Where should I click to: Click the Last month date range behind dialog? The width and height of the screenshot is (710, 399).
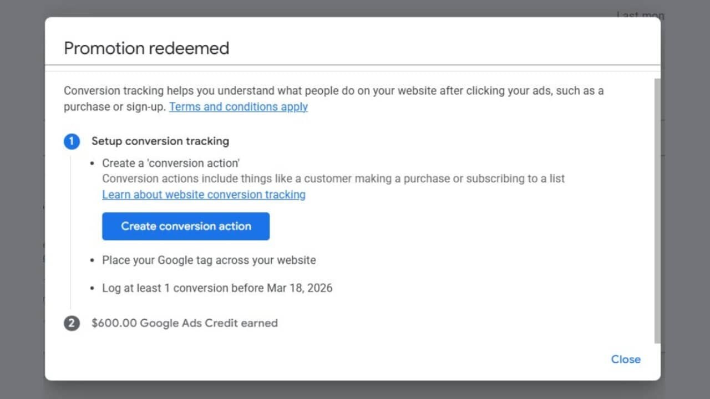point(641,15)
